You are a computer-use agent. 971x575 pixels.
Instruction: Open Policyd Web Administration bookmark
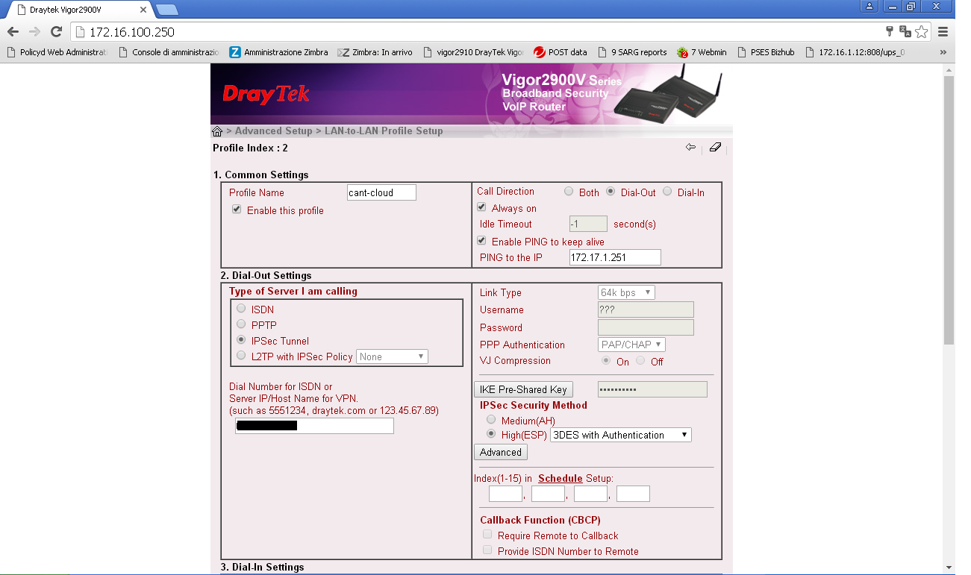[x=56, y=52]
